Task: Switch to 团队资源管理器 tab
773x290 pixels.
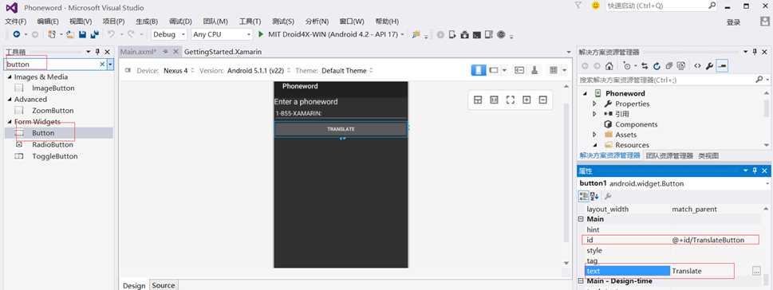Action: coord(669,155)
